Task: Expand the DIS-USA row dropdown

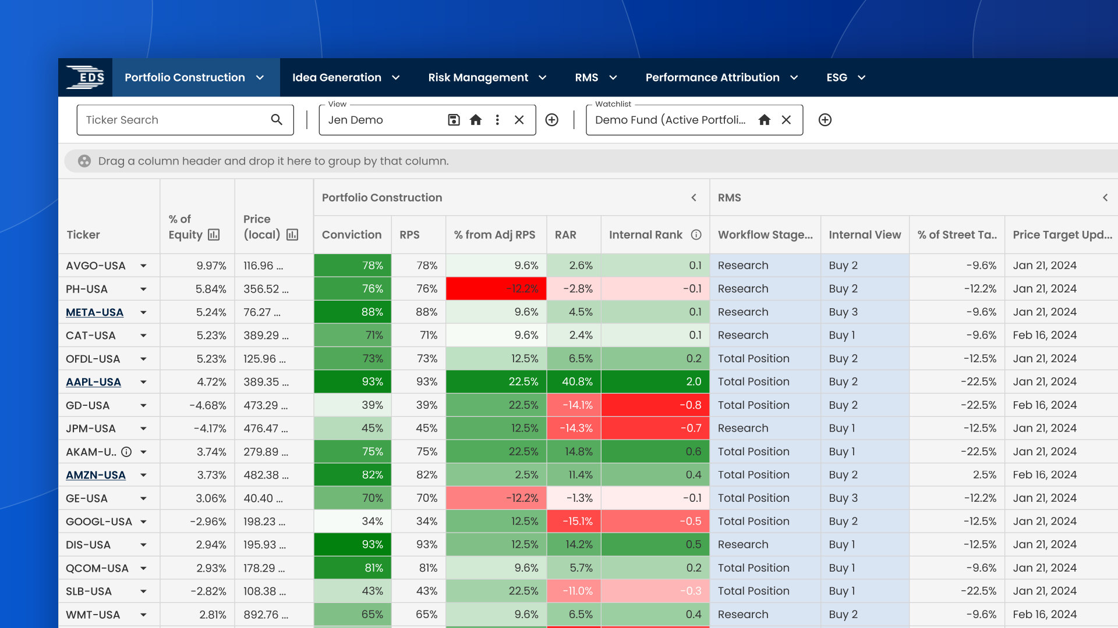Action: pyautogui.click(x=143, y=545)
